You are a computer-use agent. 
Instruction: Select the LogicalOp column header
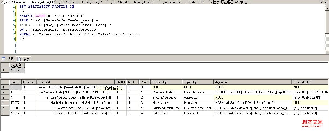[198, 82]
